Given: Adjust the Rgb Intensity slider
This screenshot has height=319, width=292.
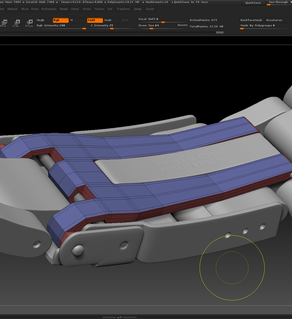Looking at the screenshot, I should click(x=61, y=26).
